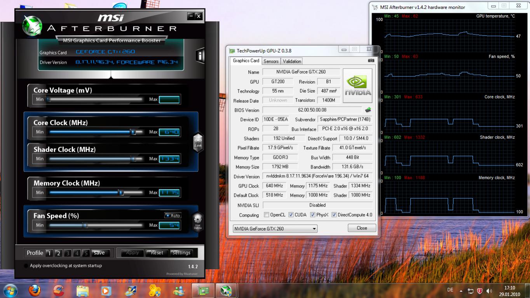
Task: Select Afterburner profile 5
Action: point(86,253)
